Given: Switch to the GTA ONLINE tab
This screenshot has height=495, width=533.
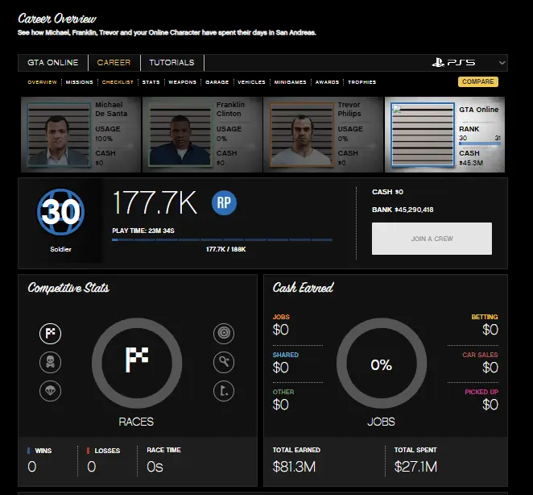Looking at the screenshot, I should point(52,63).
